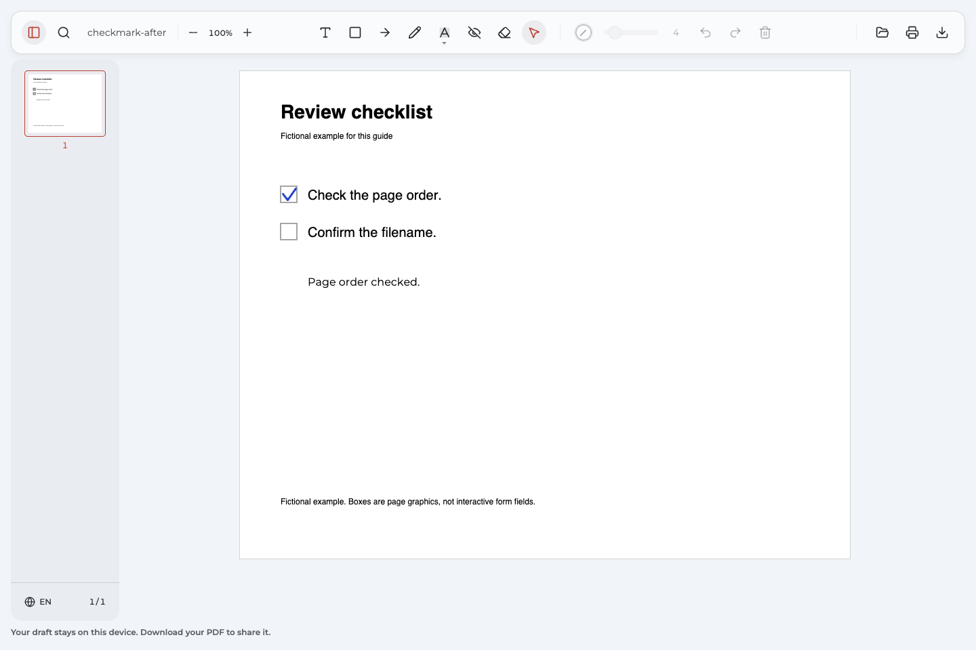Activate the selection cursor tool
The height and width of the screenshot is (650, 976).
[534, 32]
